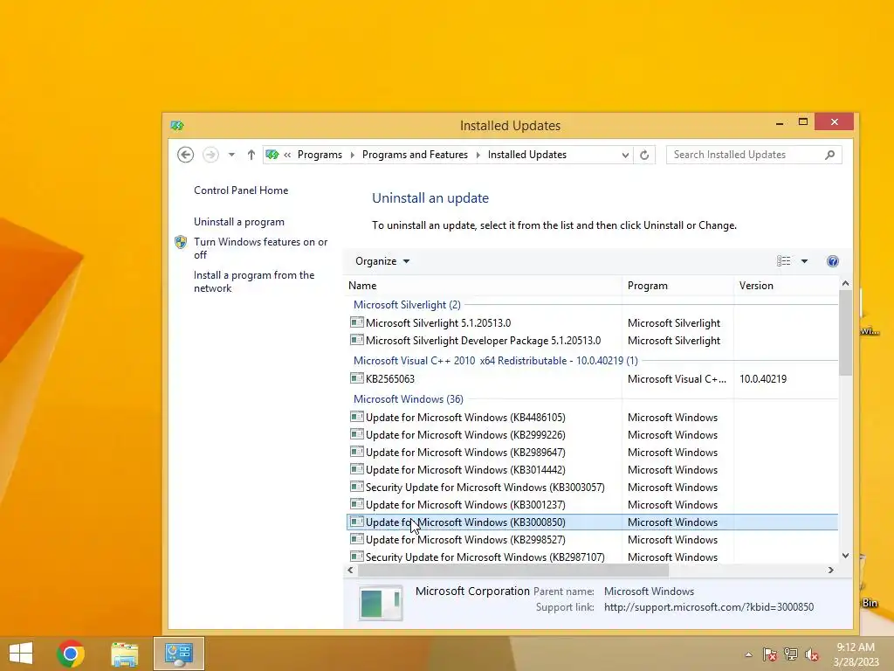Click the Back navigation arrow
The height and width of the screenshot is (671, 894).
click(185, 155)
